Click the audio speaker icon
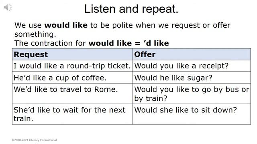Screen dimensions: 257x144 point(8,8)
